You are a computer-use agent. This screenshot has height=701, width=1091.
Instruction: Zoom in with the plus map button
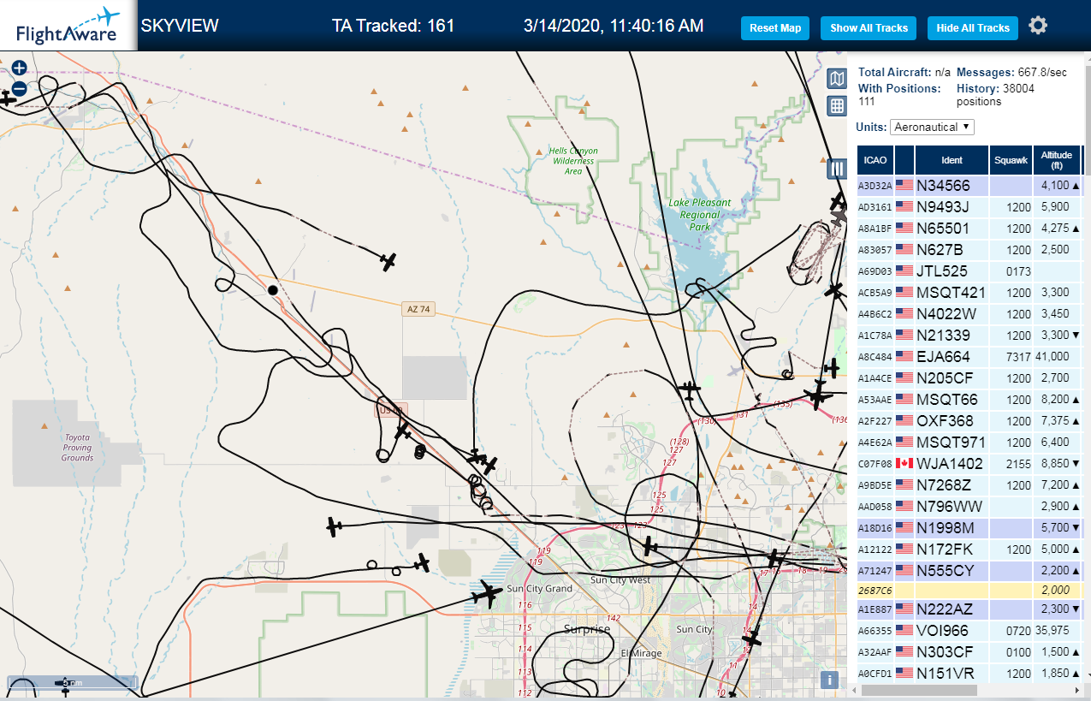coord(19,68)
